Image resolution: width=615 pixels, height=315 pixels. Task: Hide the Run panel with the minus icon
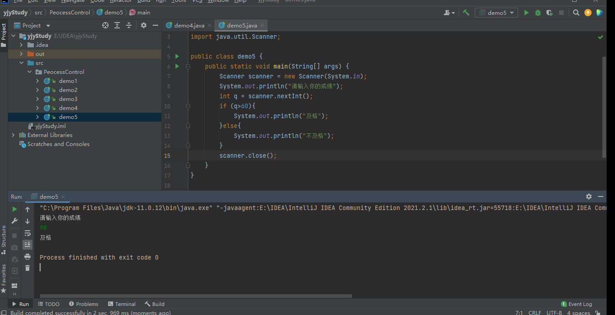[601, 196]
